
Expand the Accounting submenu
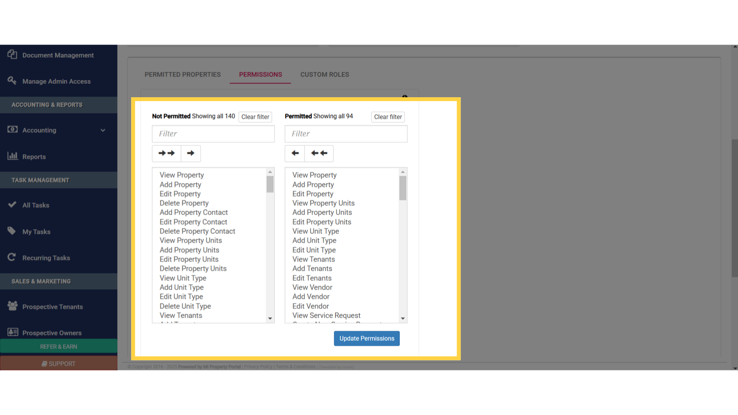click(x=103, y=130)
